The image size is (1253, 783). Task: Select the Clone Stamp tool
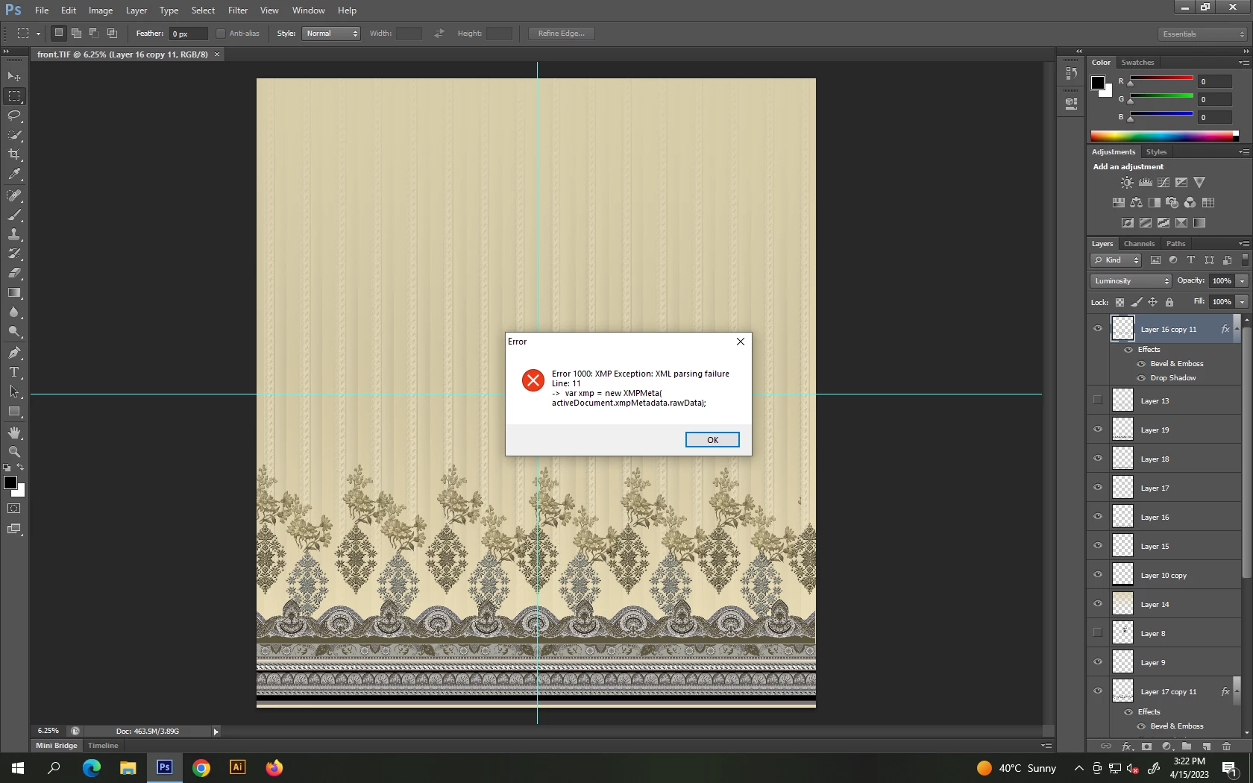[14, 234]
